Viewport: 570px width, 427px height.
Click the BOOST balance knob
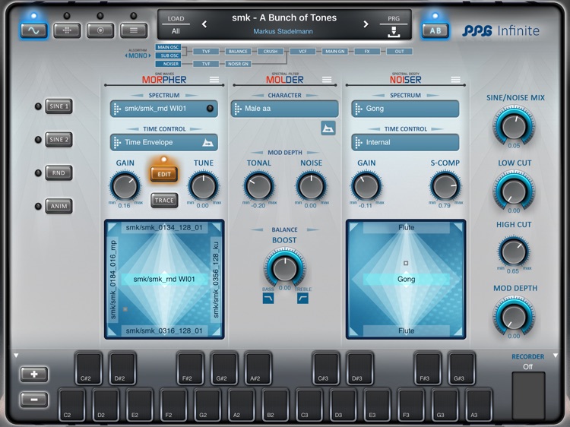pyautogui.click(x=285, y=268)
